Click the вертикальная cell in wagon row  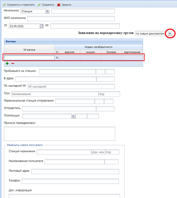(x=132, y=58)
